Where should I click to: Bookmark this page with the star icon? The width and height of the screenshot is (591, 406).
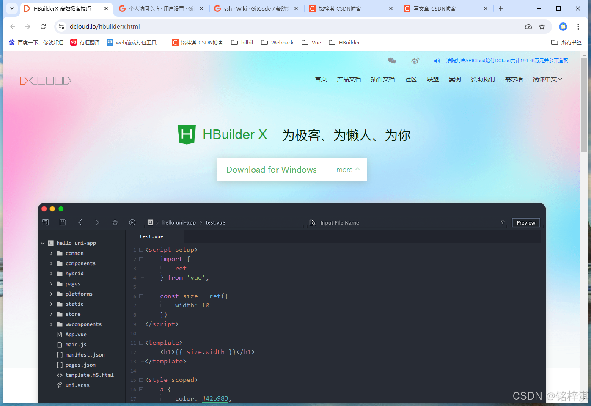pyautogui.click(x=542, y=27)
